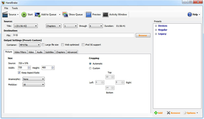Enable the Web optimized checkbox
This screenshot has width=204, height=119.
62,45
